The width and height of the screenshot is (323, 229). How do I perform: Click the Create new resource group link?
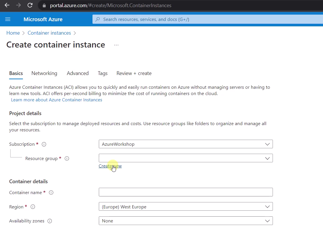tap(110, 166)
